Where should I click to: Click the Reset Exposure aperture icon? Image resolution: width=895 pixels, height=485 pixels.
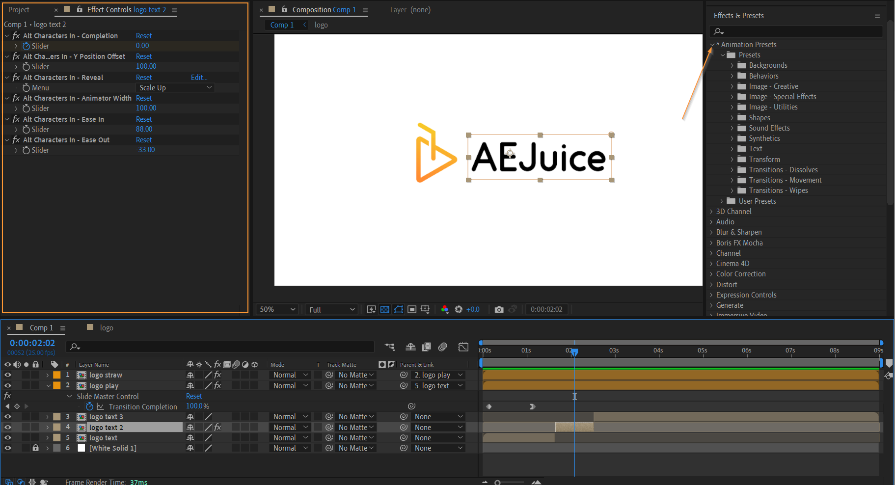[459, 309]
